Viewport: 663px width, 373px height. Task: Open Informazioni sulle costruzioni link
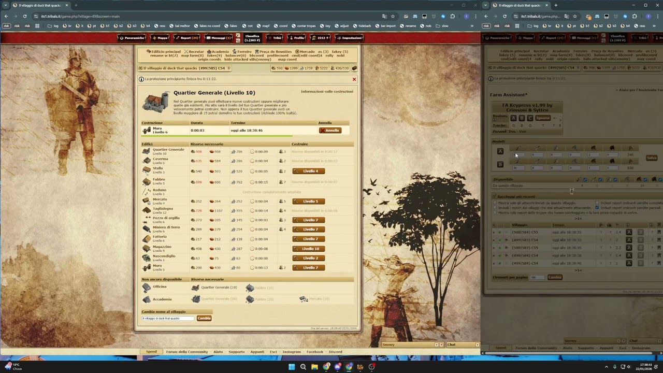[x=327, y=92]
